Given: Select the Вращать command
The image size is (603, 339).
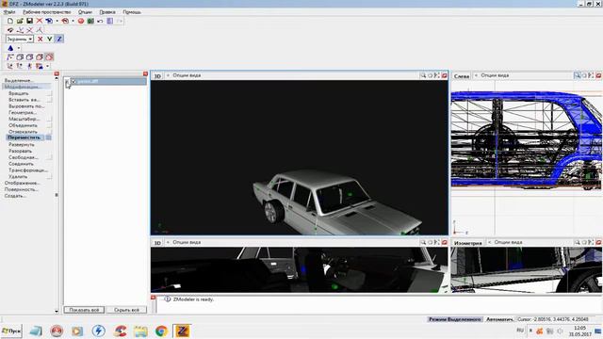Looking at the screenshot, I should pos(19,93).
